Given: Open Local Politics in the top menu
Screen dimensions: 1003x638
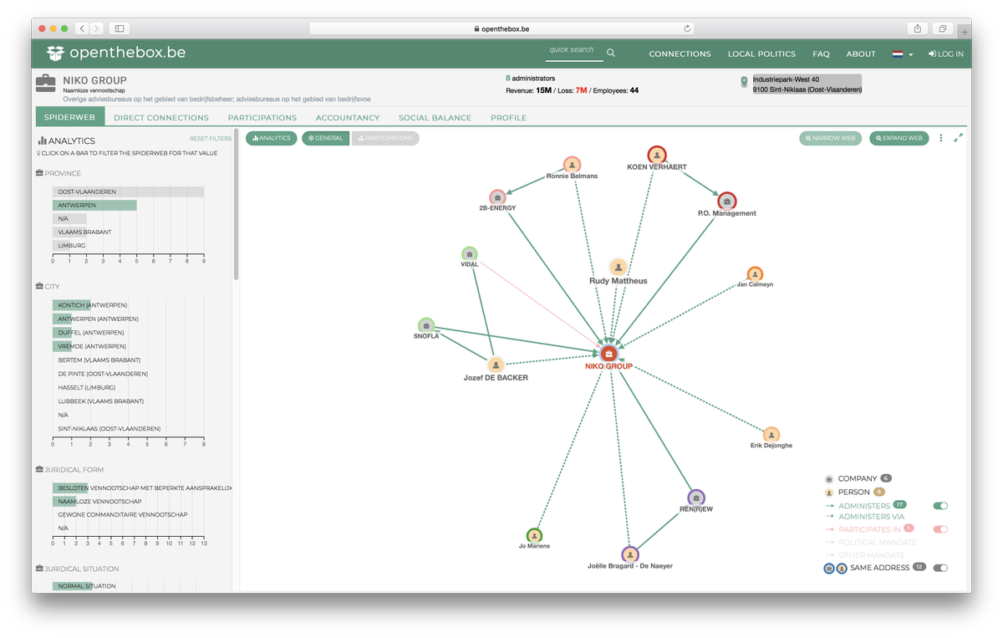Looking at the screenshot, I should pos(761,54).
